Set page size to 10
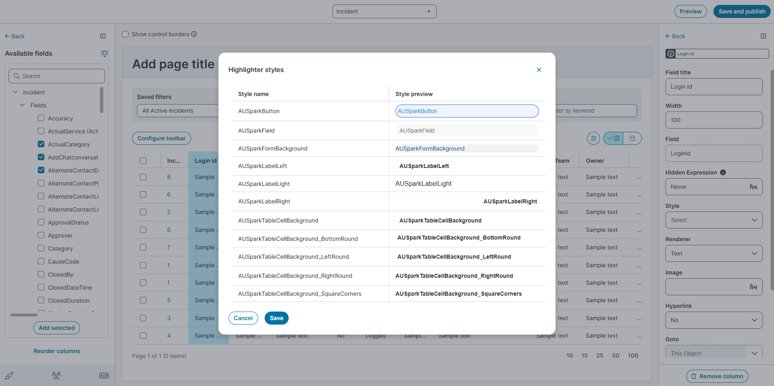Image resolution: width=774 pixels, height=386 pixels. tap(570, 355)
